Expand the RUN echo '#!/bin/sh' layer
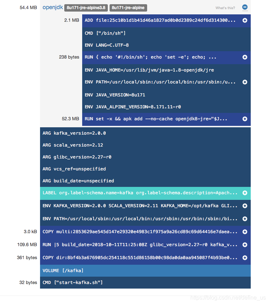The width and height of the screenshot is (269, 304). (x=245, y=57)
